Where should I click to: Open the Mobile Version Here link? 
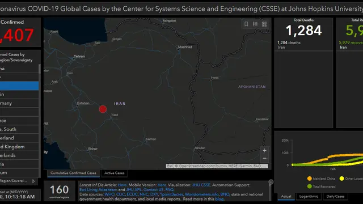coord(162,185)
